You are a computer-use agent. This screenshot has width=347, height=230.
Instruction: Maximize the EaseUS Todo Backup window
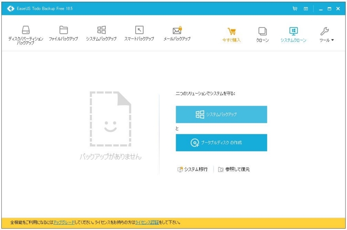pos(330,9)
